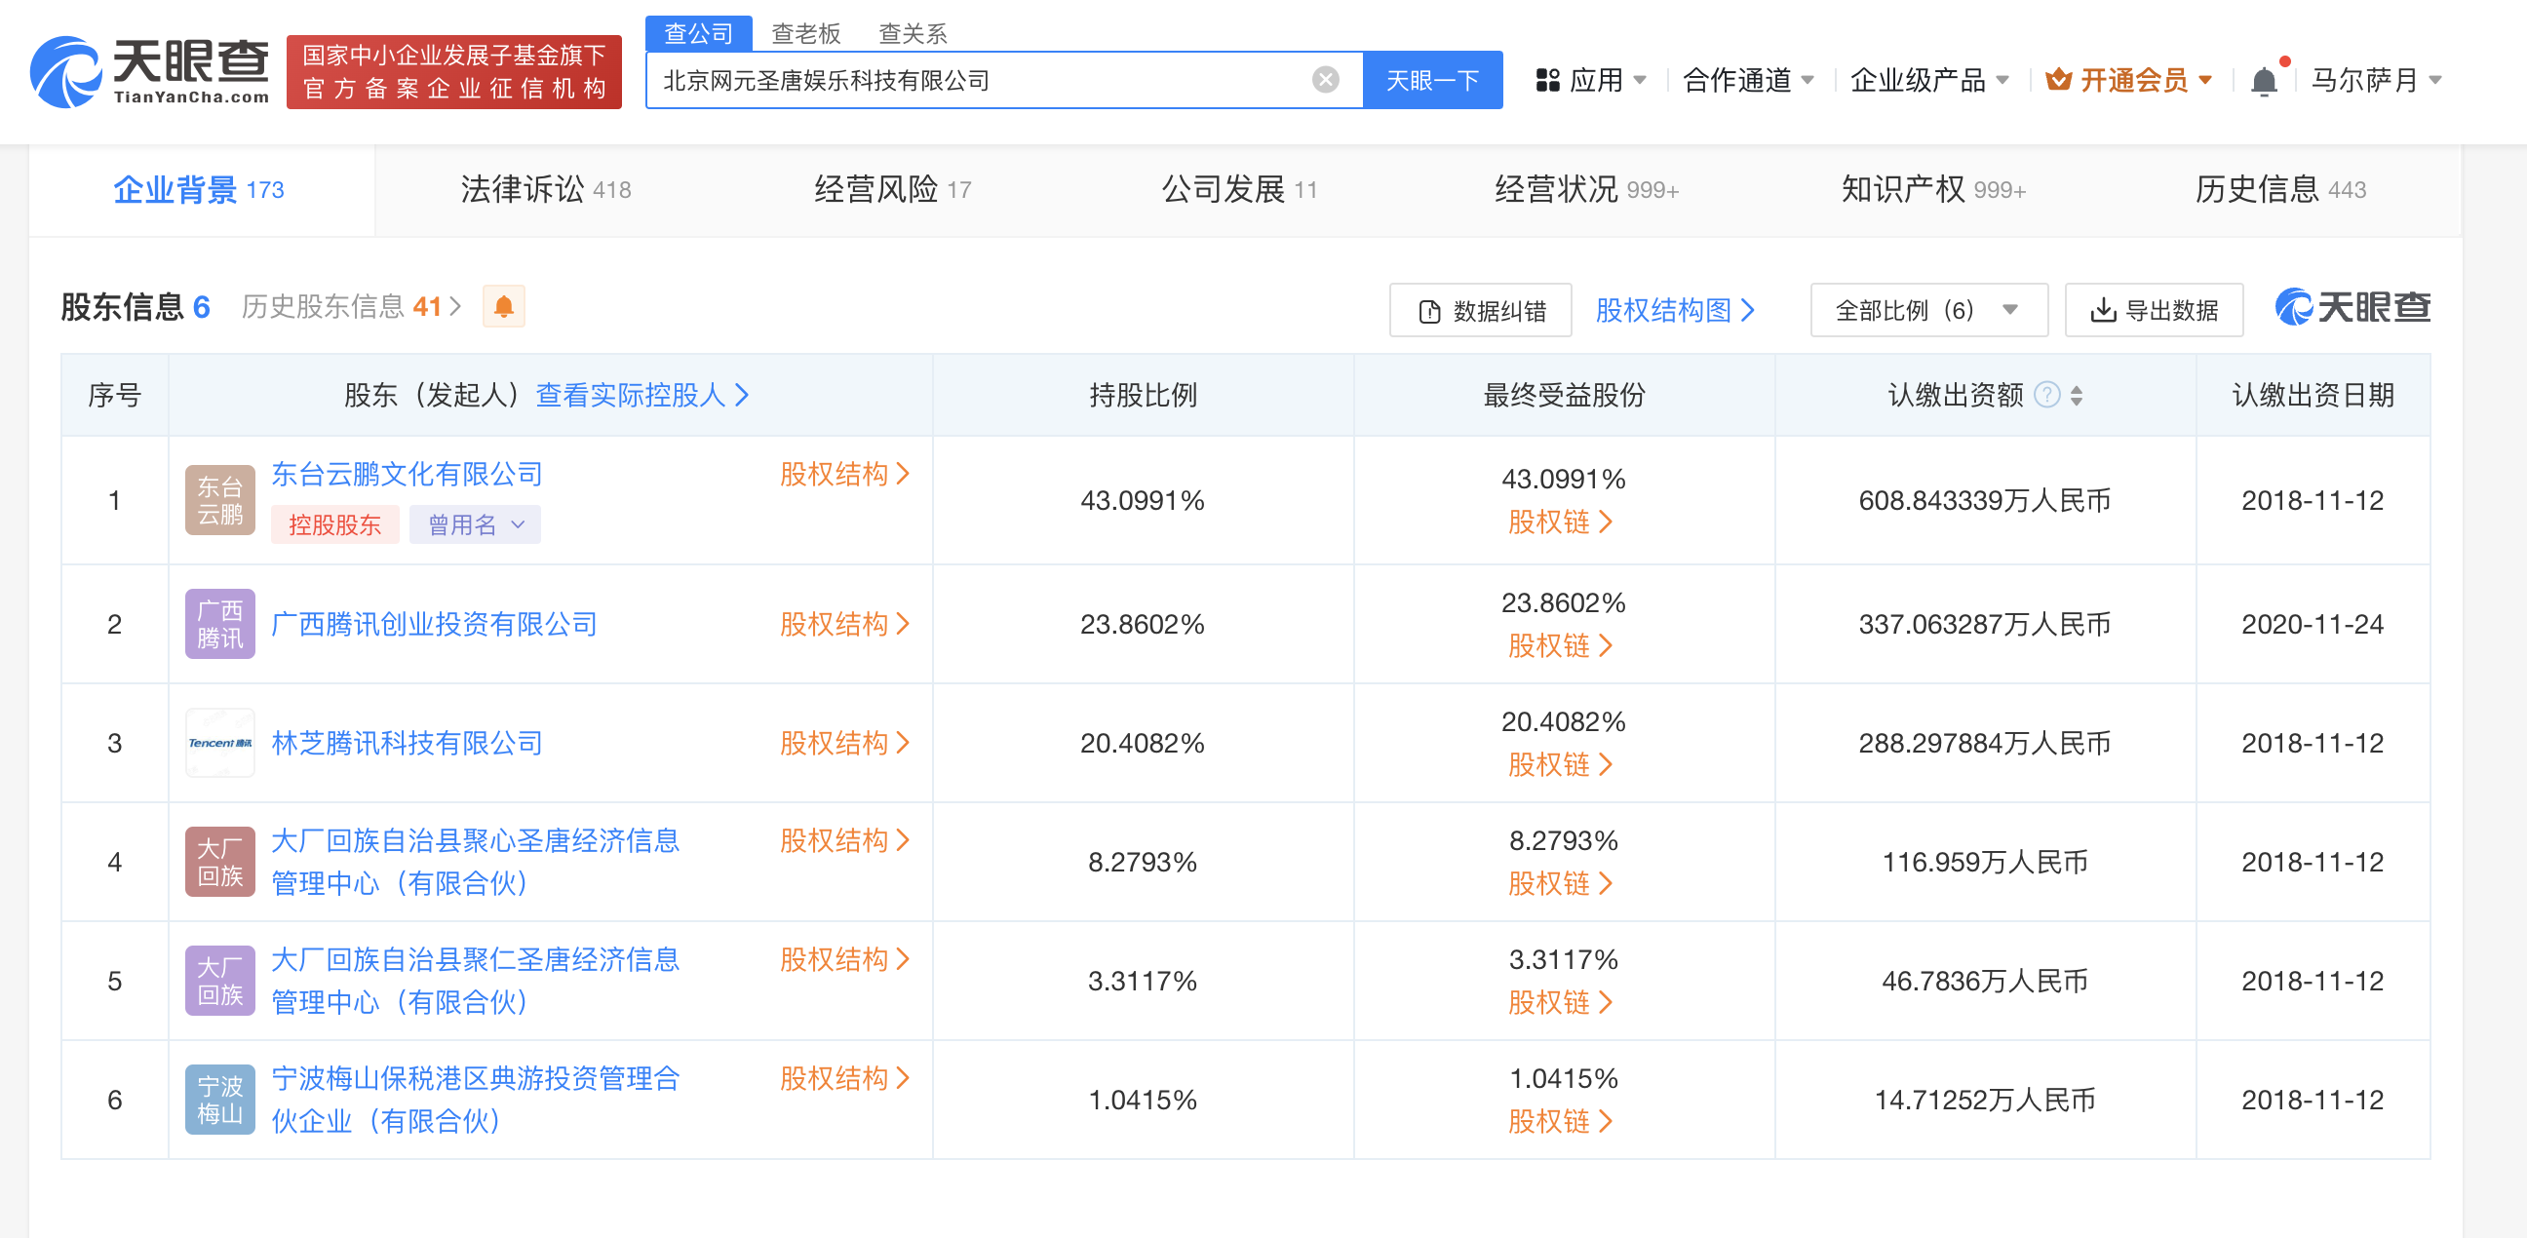Viewport: 2527px width, 1238px height.
Task: Click the crown icon next to 开通会员
Action: tap(2059, 80)
